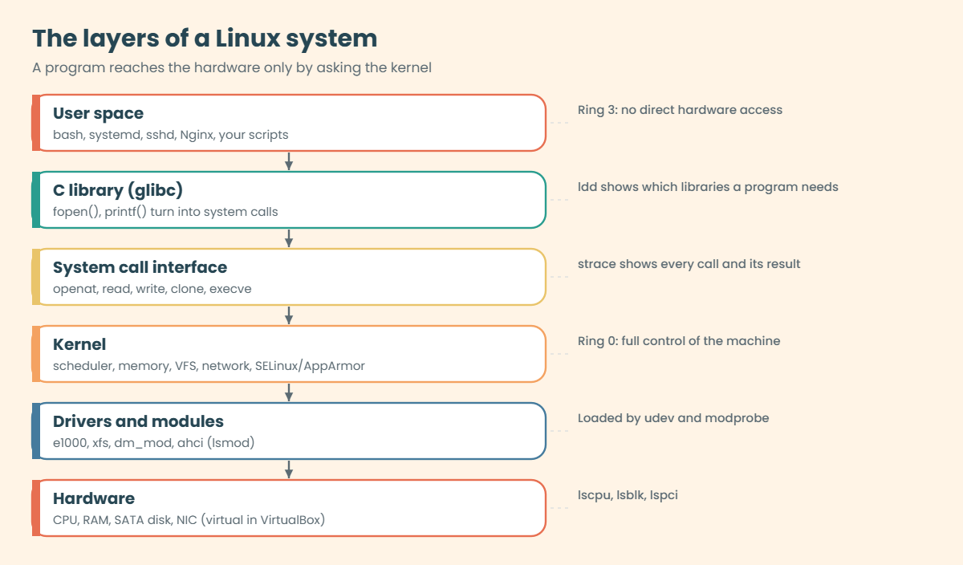Click the text "bash, systemd, sshd, Nginx, your scripts"
The height and width of the screenshot is (565, 963).
[170, 135]
